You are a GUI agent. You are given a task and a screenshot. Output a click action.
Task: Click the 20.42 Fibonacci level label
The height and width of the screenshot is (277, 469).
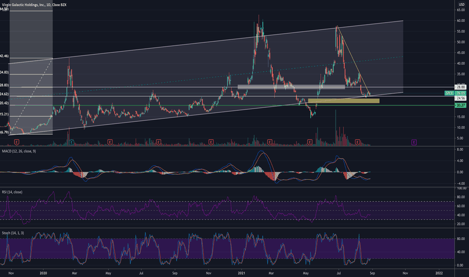point(5,103)
